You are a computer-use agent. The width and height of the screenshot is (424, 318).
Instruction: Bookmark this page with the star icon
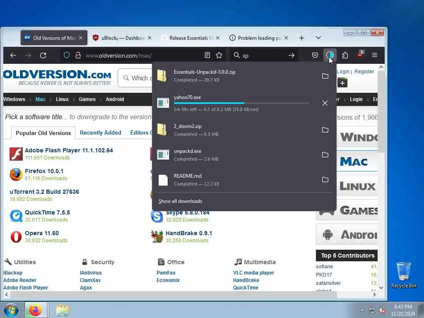[219, 55]
